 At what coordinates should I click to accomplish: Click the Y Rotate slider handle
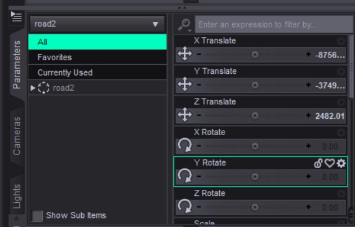[x=255, y=177]
